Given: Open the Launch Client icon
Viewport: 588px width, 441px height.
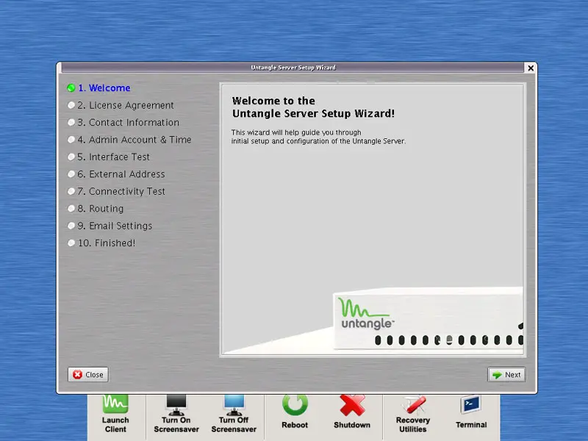Looking at the screenshot, I should point(115,414).
